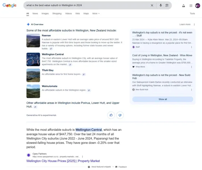
Task: Expand the More search filters dropdown
Action: [x=96, y=13]
